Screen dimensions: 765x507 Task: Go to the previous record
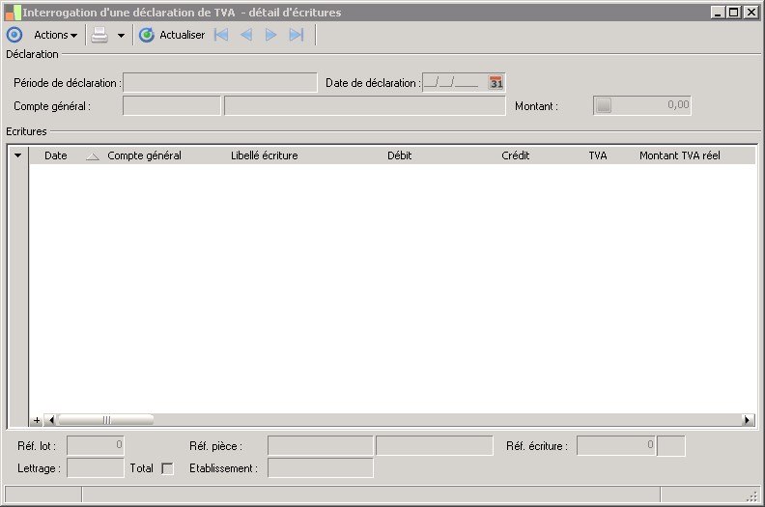[246, 35]
